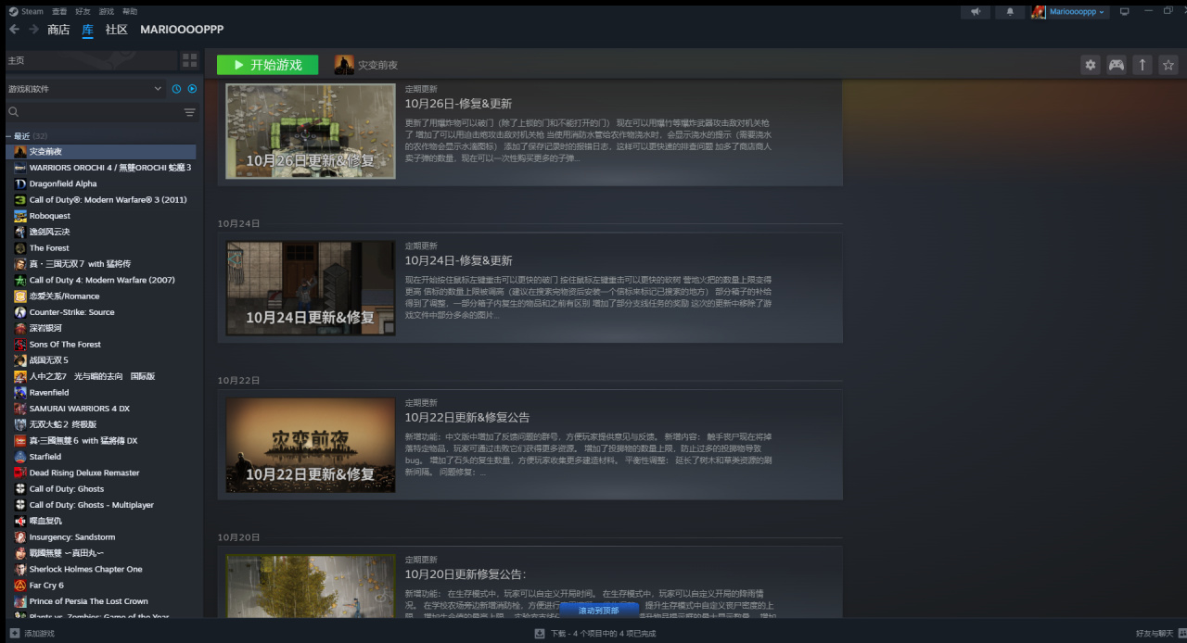The image size is (1187, 643).
Task: Open the game settings gear icon
Action: 1091,65
